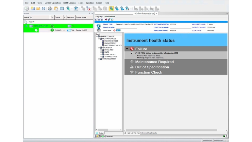Select the Maintenance Required status row
The height and width of the screenshot is (142, 252).
pos(176,62)
